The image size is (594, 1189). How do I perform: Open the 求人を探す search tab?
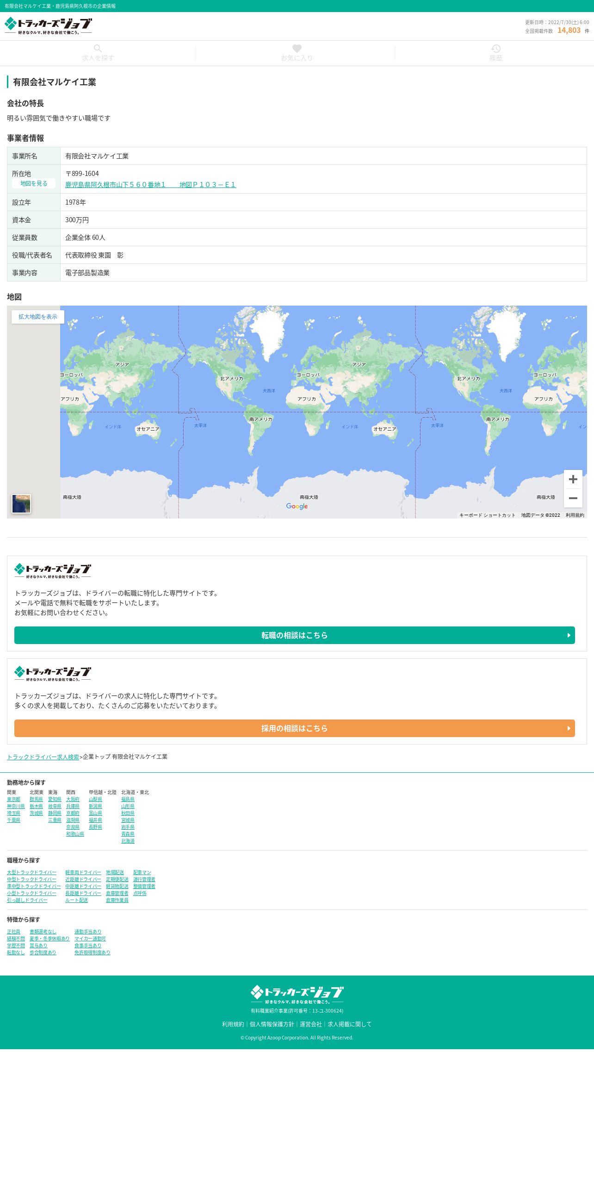(98, 53)
